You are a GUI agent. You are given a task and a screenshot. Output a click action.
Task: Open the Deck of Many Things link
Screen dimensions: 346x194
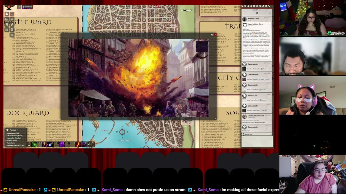pos(261,79)
